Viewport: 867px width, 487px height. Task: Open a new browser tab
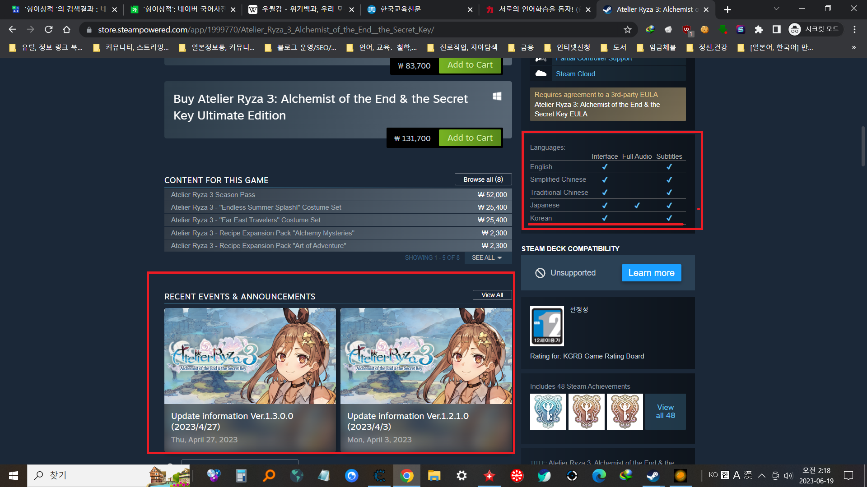coord(727,9)
